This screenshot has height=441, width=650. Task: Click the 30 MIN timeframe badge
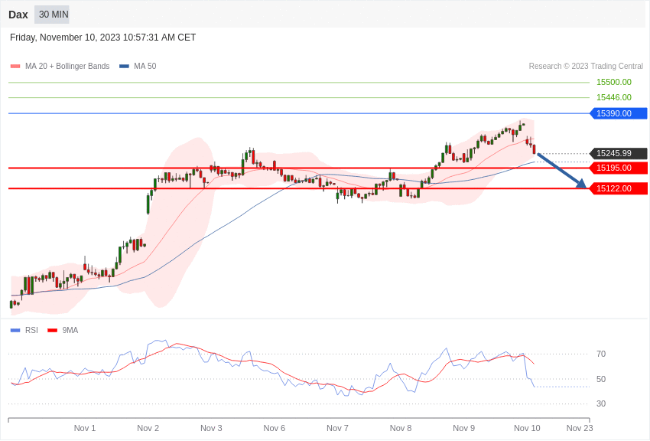[52, 15]
